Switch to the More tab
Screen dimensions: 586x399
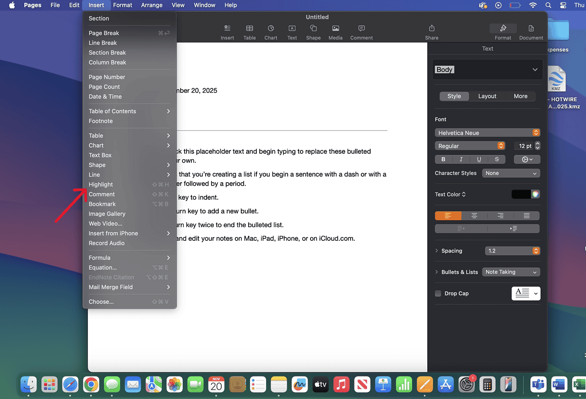pos(521,96)
